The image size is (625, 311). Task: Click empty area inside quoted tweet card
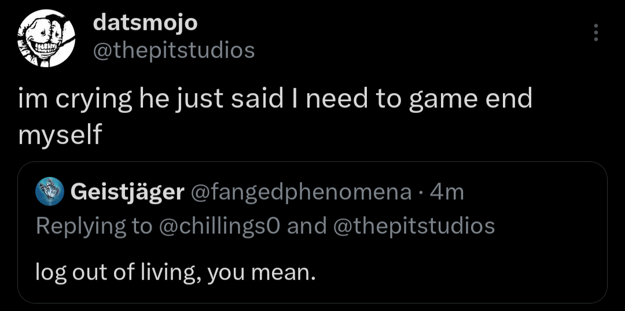tap(463, 272)
